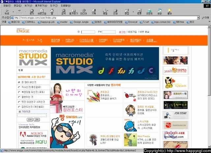Click the ID input field
Viewport: 211px width, 153px height.
[88, 32]
